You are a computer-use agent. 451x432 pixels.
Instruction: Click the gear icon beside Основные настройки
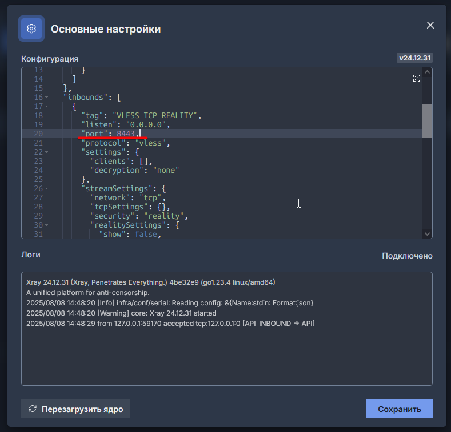coord(31,29)
